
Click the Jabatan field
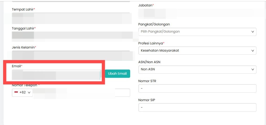pos(197,13)
